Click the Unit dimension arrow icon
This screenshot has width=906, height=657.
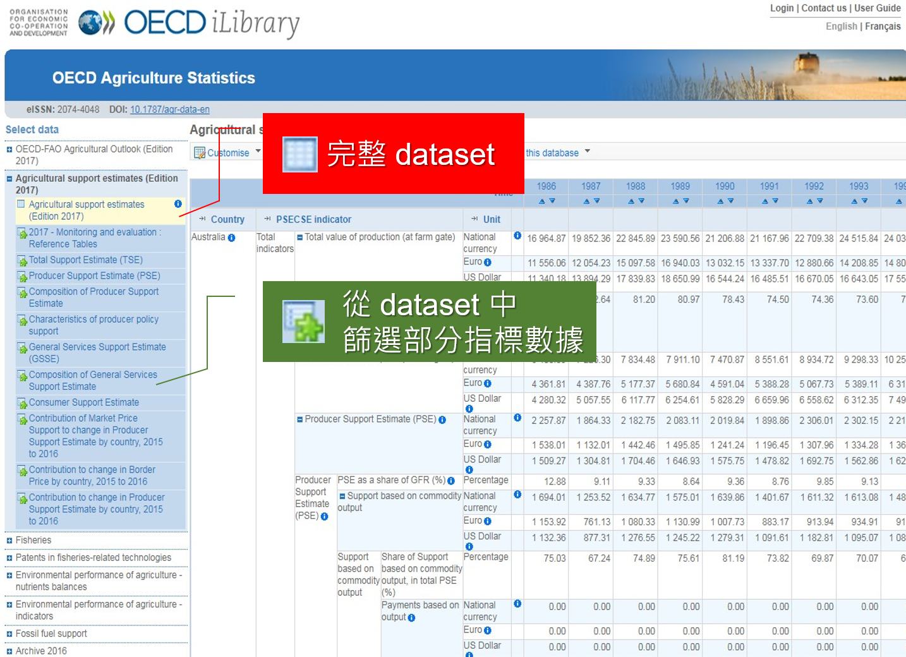tap(474, 219)
